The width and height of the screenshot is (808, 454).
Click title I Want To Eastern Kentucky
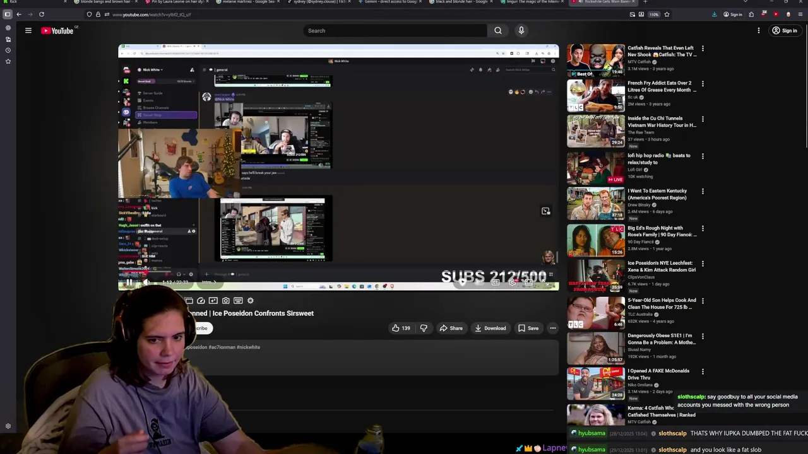coord(657,194)
